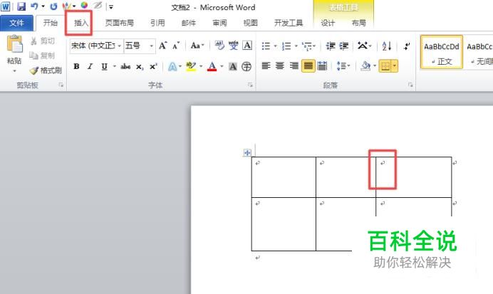
Task: Select the 无间隔 (No Spacing) style
Action: pos(479,52)
